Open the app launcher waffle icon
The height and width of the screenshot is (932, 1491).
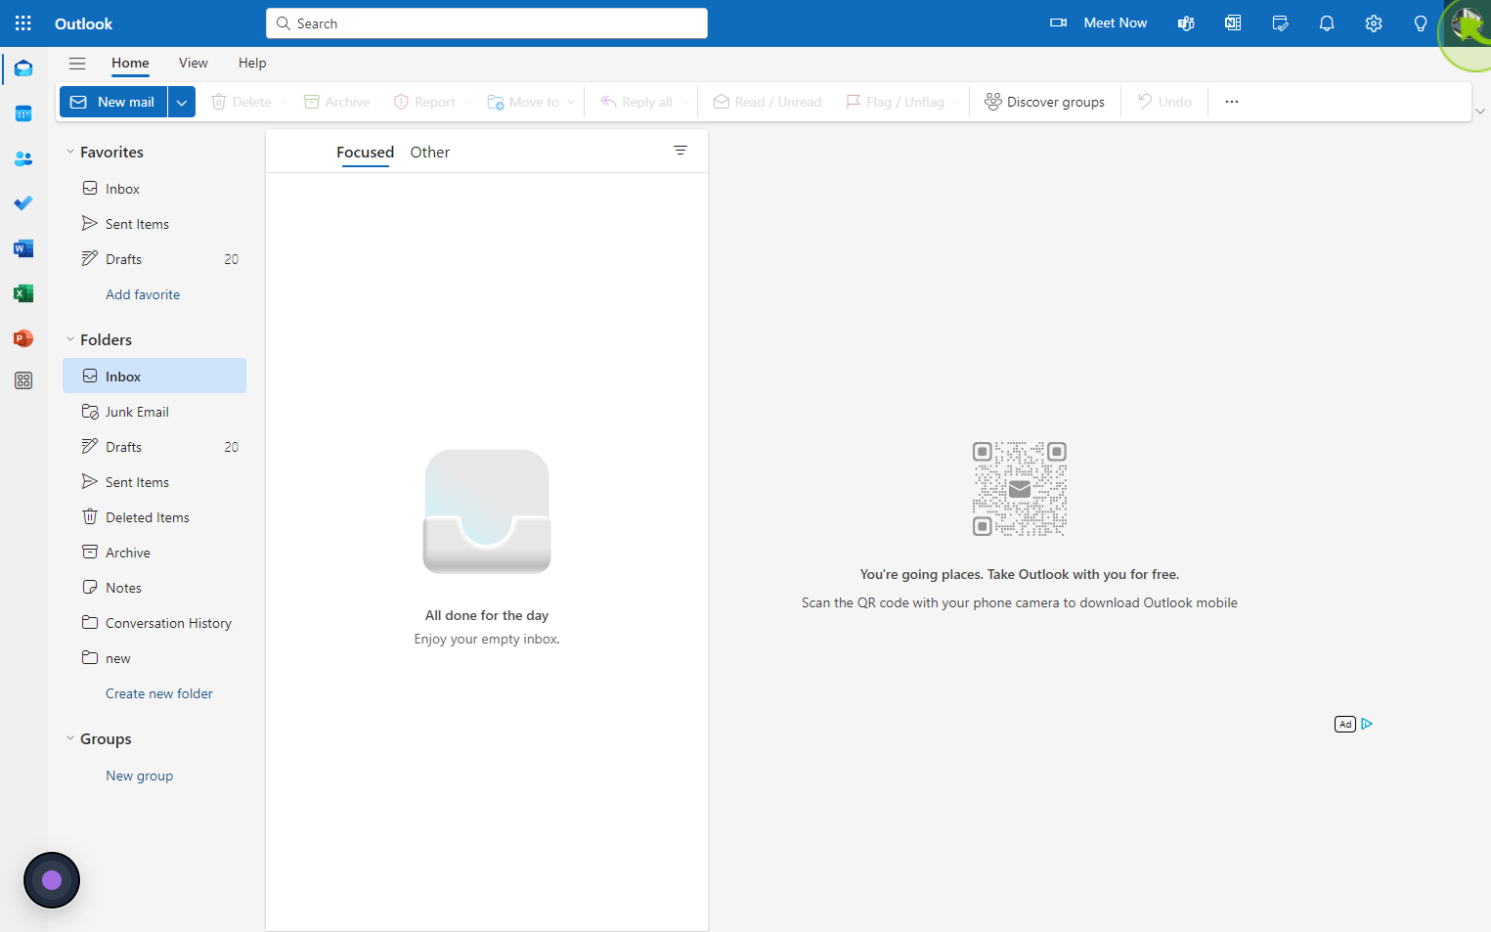[23, 23]
